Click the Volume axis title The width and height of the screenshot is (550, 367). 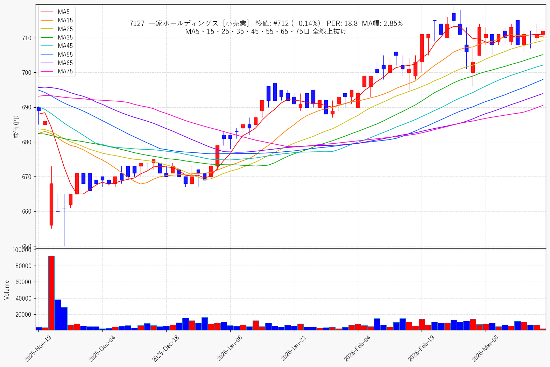pyautogui.click(x=7, y=290)
